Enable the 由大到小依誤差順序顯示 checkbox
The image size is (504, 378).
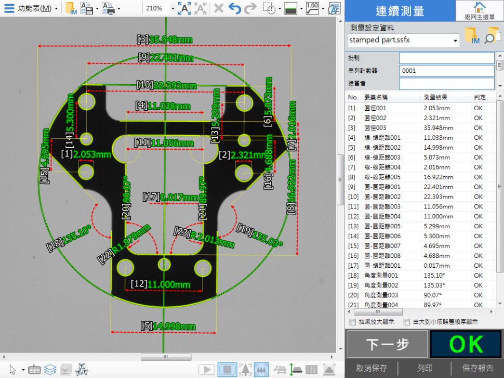pos(407,322)
